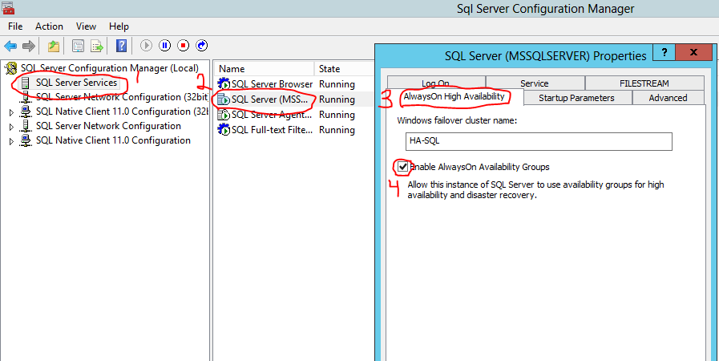
Task: Click the Up one level folder icon
Action: click(55, 46)
